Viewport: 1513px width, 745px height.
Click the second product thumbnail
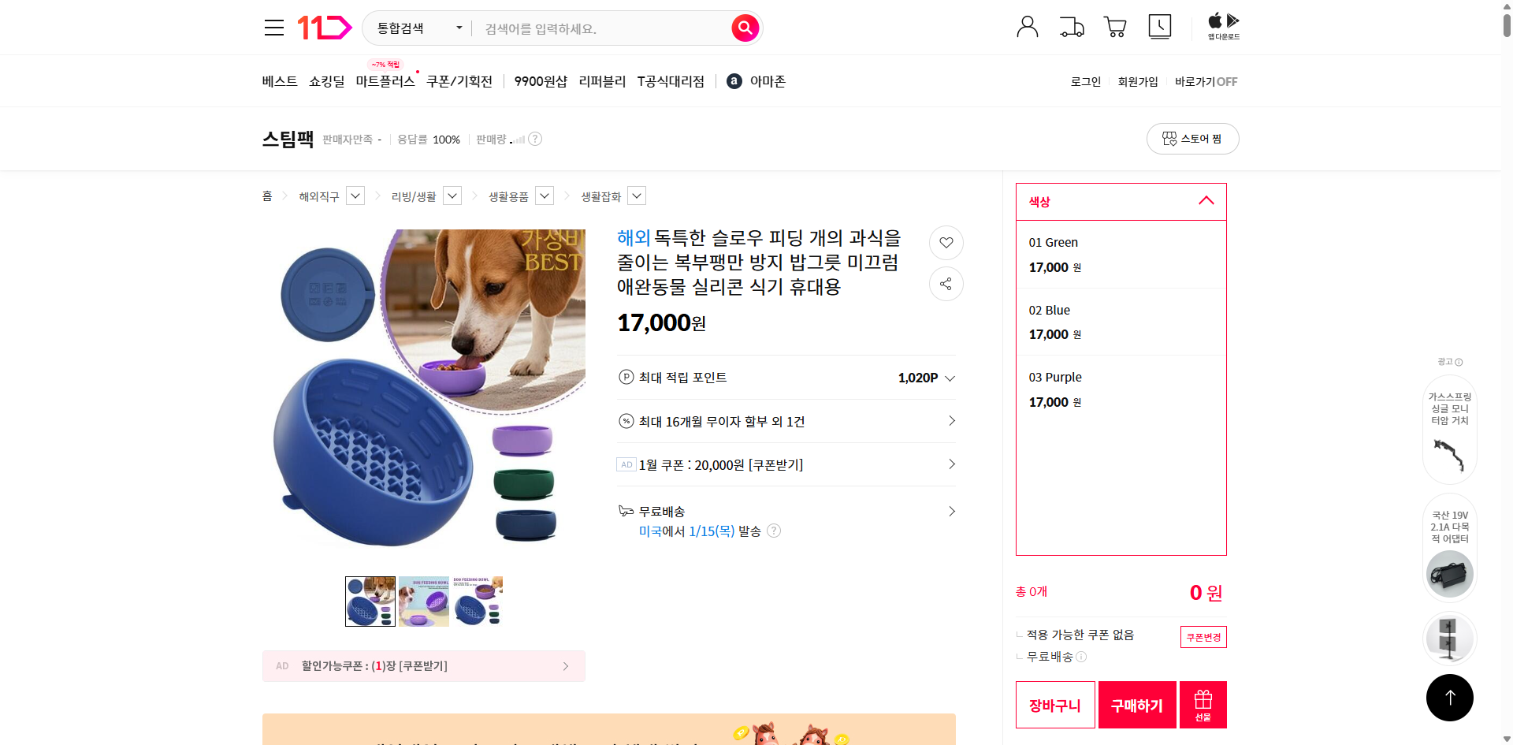[x=423, y=601]
